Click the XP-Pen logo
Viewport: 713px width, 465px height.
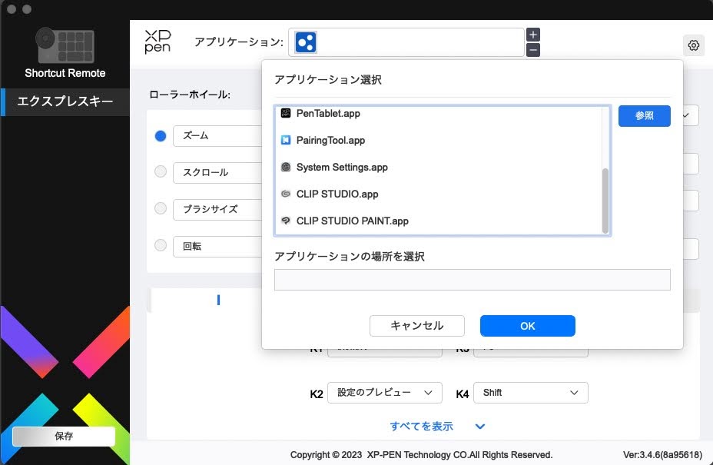tap(158, 42)
